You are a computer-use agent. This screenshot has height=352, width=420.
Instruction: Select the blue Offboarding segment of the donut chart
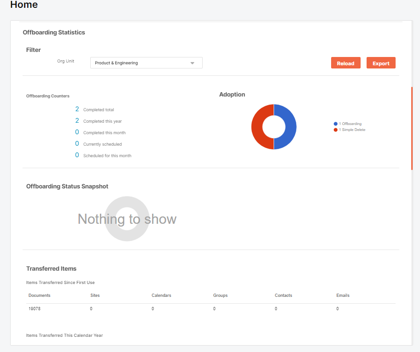[290, 127]
